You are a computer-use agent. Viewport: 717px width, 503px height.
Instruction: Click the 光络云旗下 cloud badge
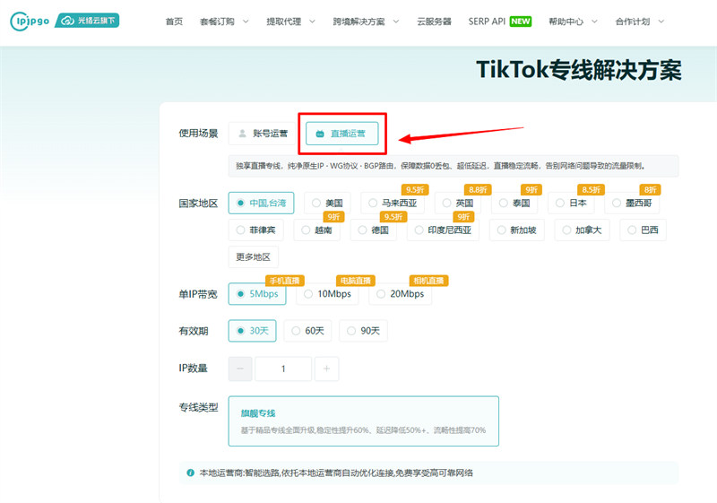[x=87, y=21]
